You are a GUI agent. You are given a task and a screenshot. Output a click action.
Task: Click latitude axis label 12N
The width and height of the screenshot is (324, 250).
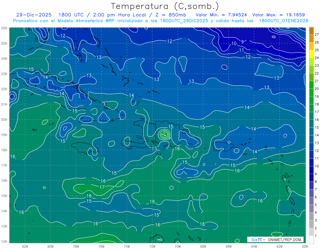click(x=4, y=241)
